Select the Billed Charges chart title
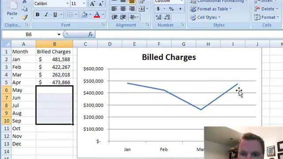This screenshot has height=159, width=283. (169, 57)
